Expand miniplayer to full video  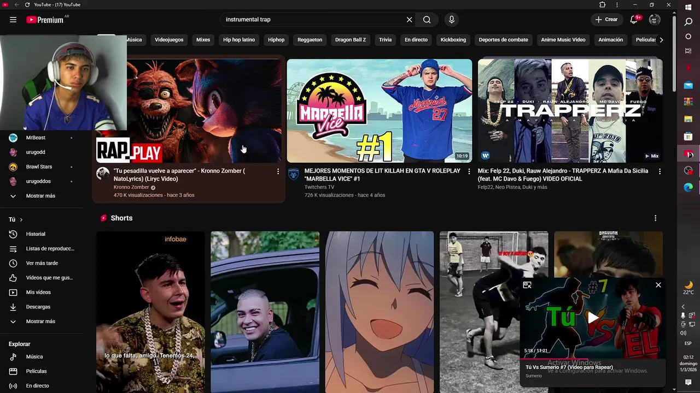pos(527,285)
